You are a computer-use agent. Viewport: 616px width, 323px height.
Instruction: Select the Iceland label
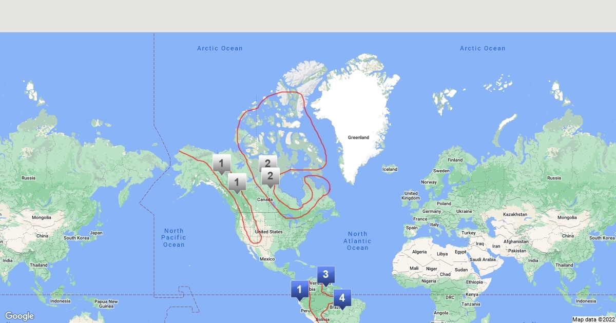click(390, 169)
